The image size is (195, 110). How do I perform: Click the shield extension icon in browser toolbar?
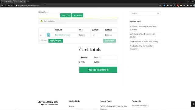[x=174, y=5]
